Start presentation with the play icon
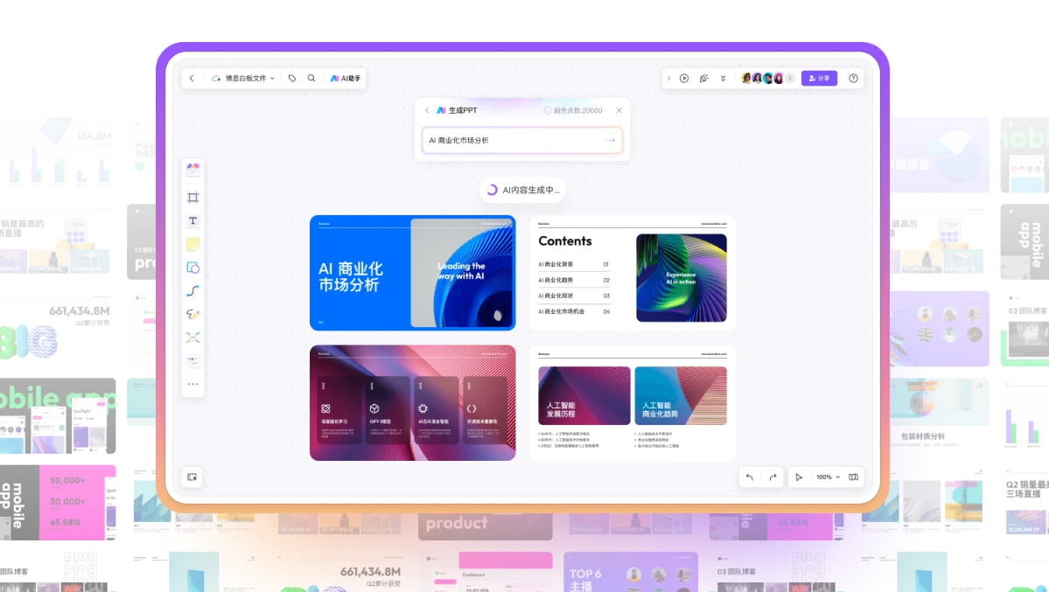 tap(684, 79)
